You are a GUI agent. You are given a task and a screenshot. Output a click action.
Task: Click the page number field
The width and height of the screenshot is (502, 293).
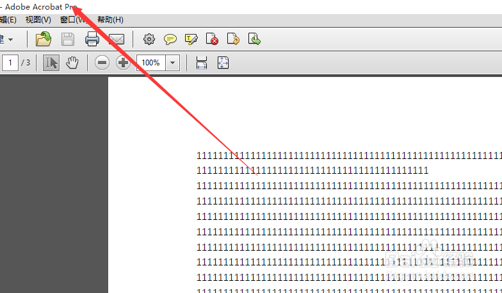pos(10,63)
